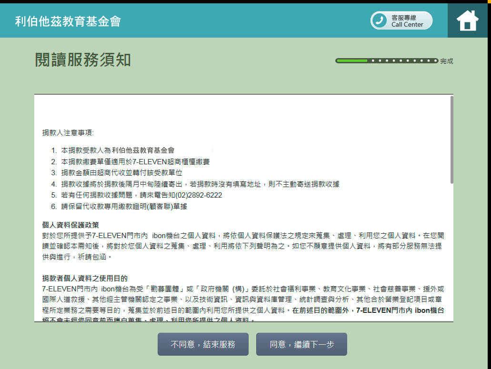Select the 捐款人注意事項 line
491x369 pixels.
(x=68, y=132)
